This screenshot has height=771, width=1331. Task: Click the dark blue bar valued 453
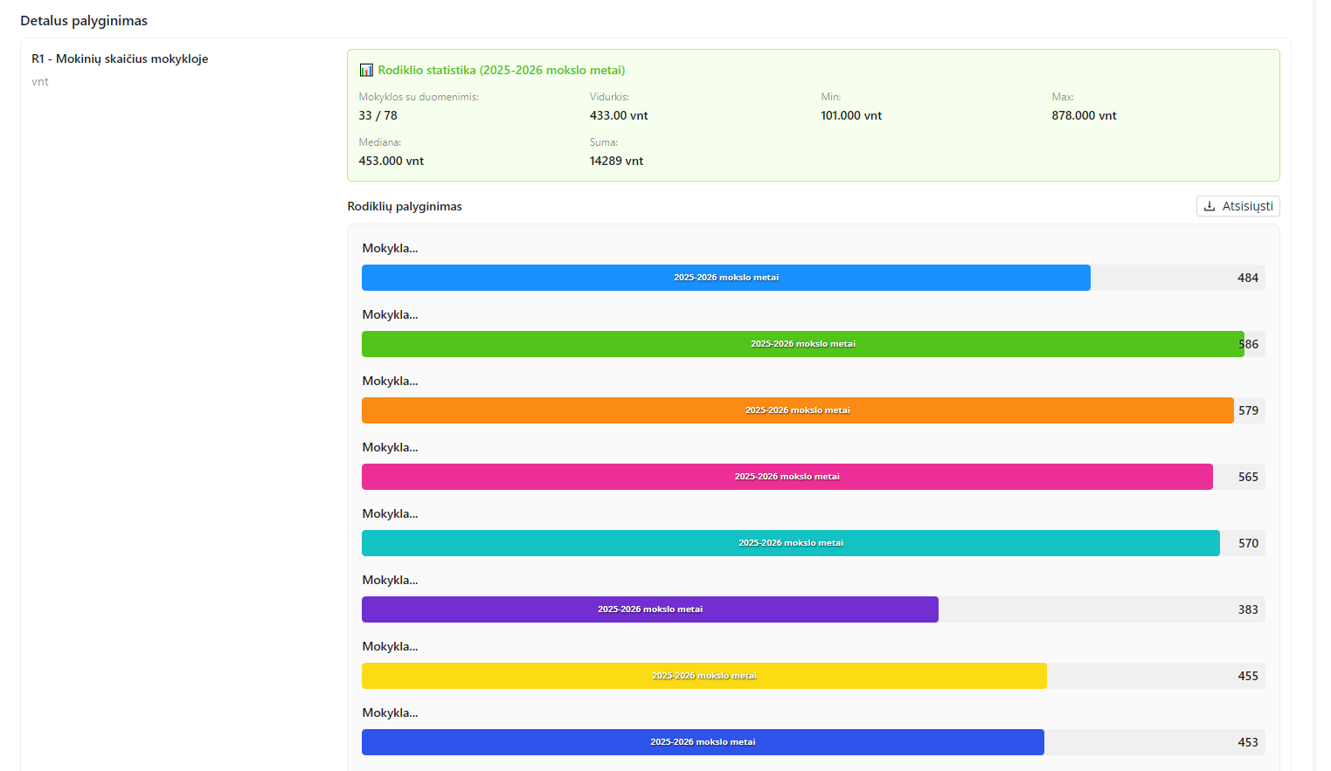tap(703, 742)
